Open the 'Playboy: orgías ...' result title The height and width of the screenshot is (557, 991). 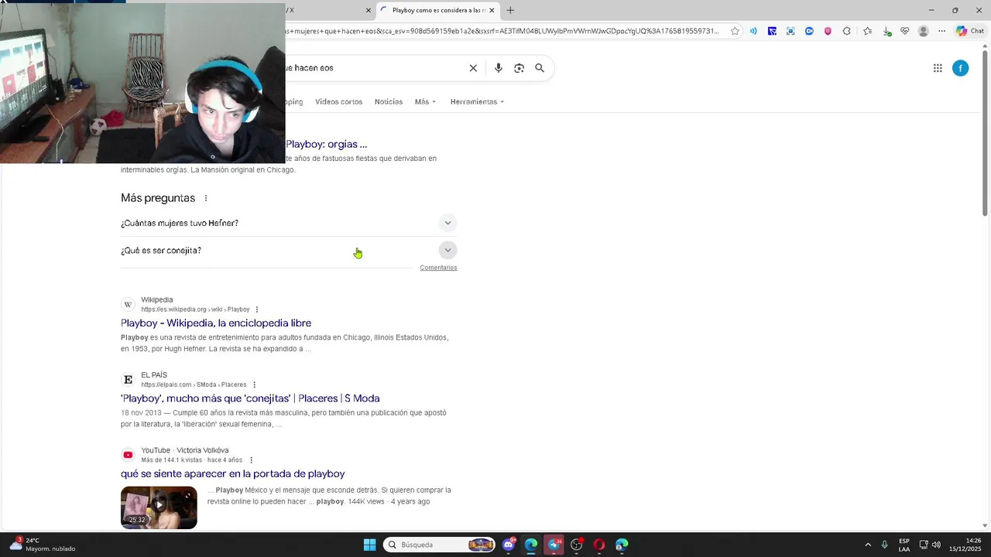pyautogui.click(x=326, y=144)
